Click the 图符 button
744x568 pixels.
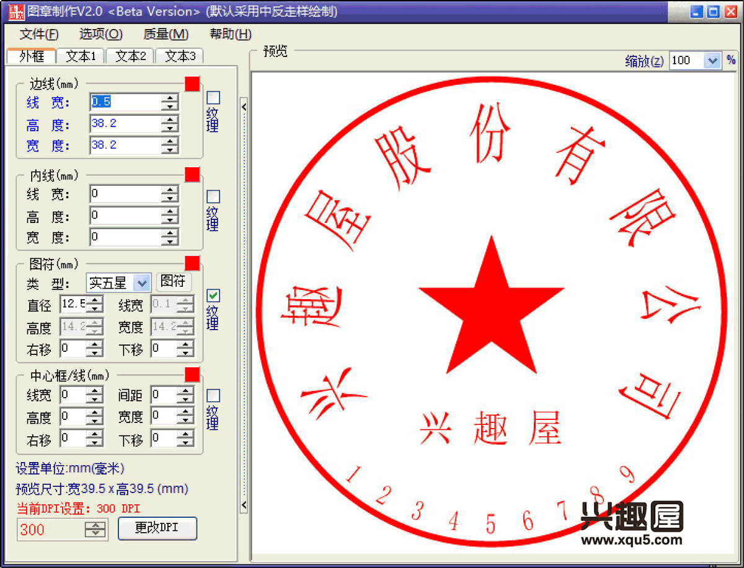tap(174, 282)
